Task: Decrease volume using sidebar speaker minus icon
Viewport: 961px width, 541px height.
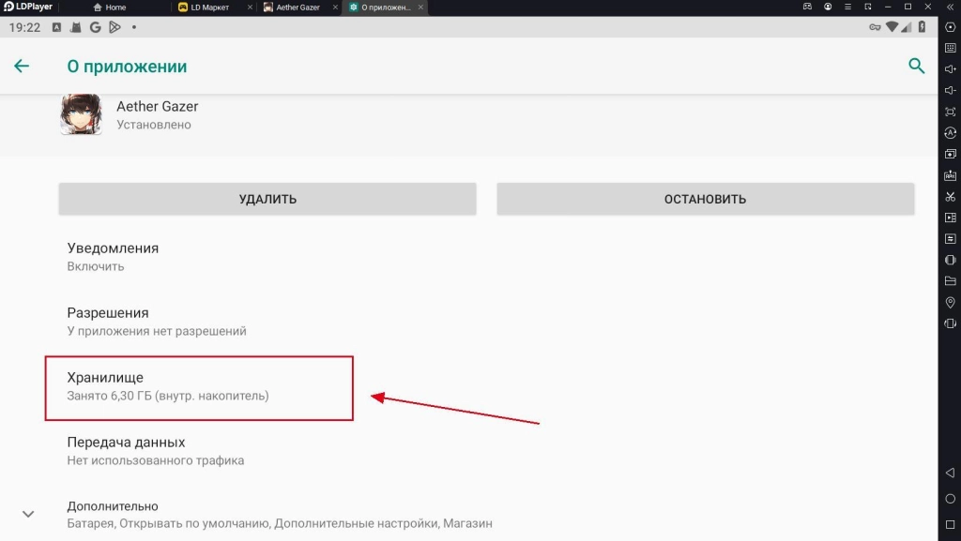Action: coord(950,90)
